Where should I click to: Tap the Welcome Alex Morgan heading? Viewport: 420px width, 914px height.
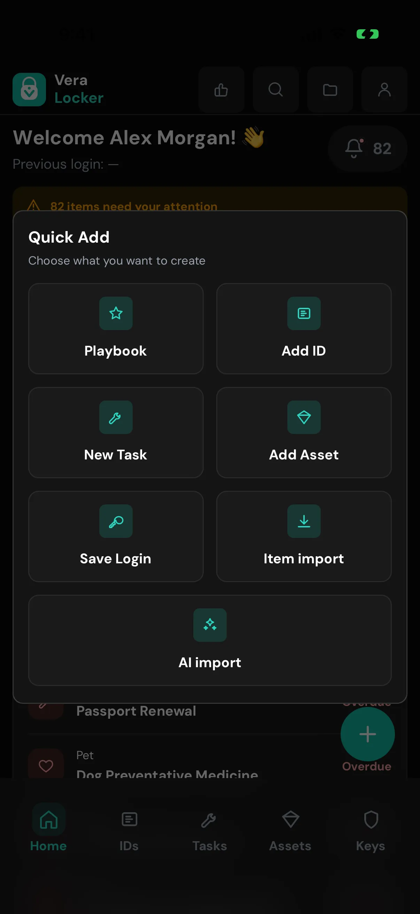(x=124, y=138)
